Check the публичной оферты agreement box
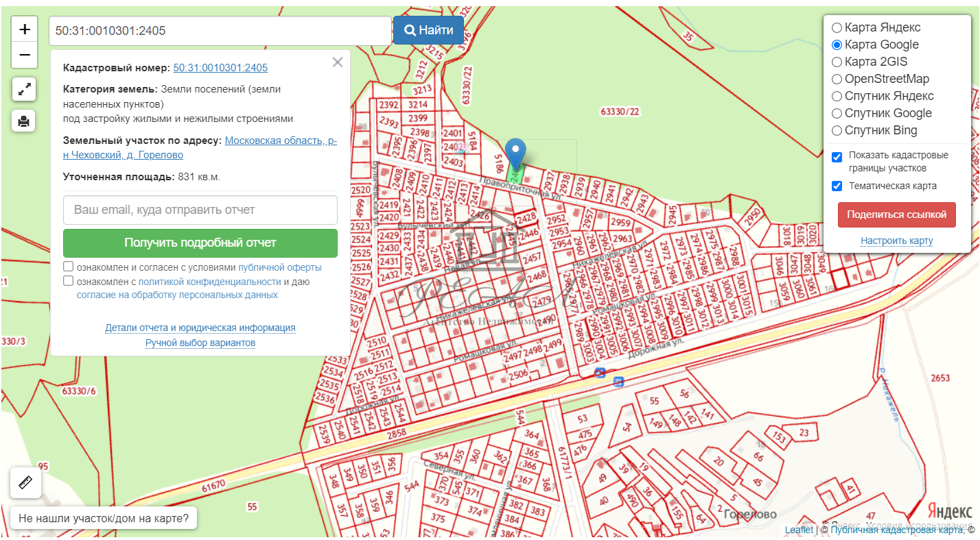The width and height of the screenshot is (980, 540). click(69, 267)
